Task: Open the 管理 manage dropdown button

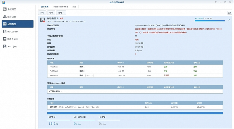Action: tap(61, 13)
